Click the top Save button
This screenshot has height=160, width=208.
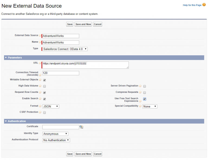pyautogui.click(x=70, y=24)
